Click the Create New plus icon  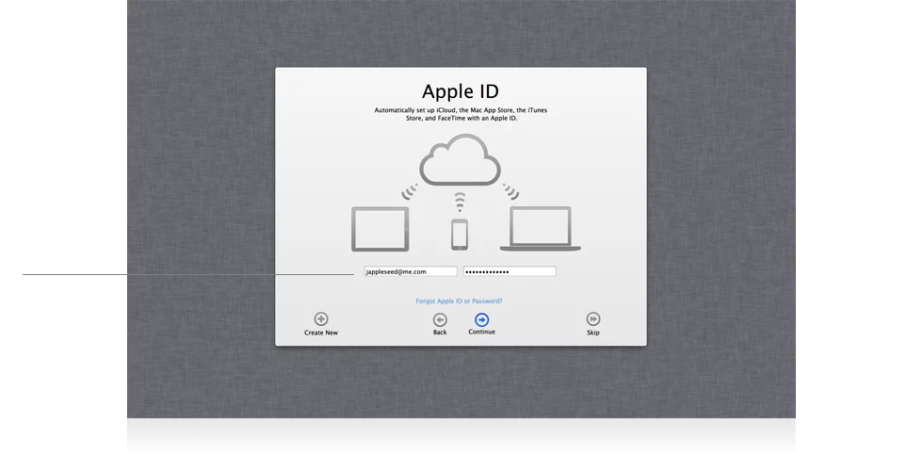(x=321, y=319)
